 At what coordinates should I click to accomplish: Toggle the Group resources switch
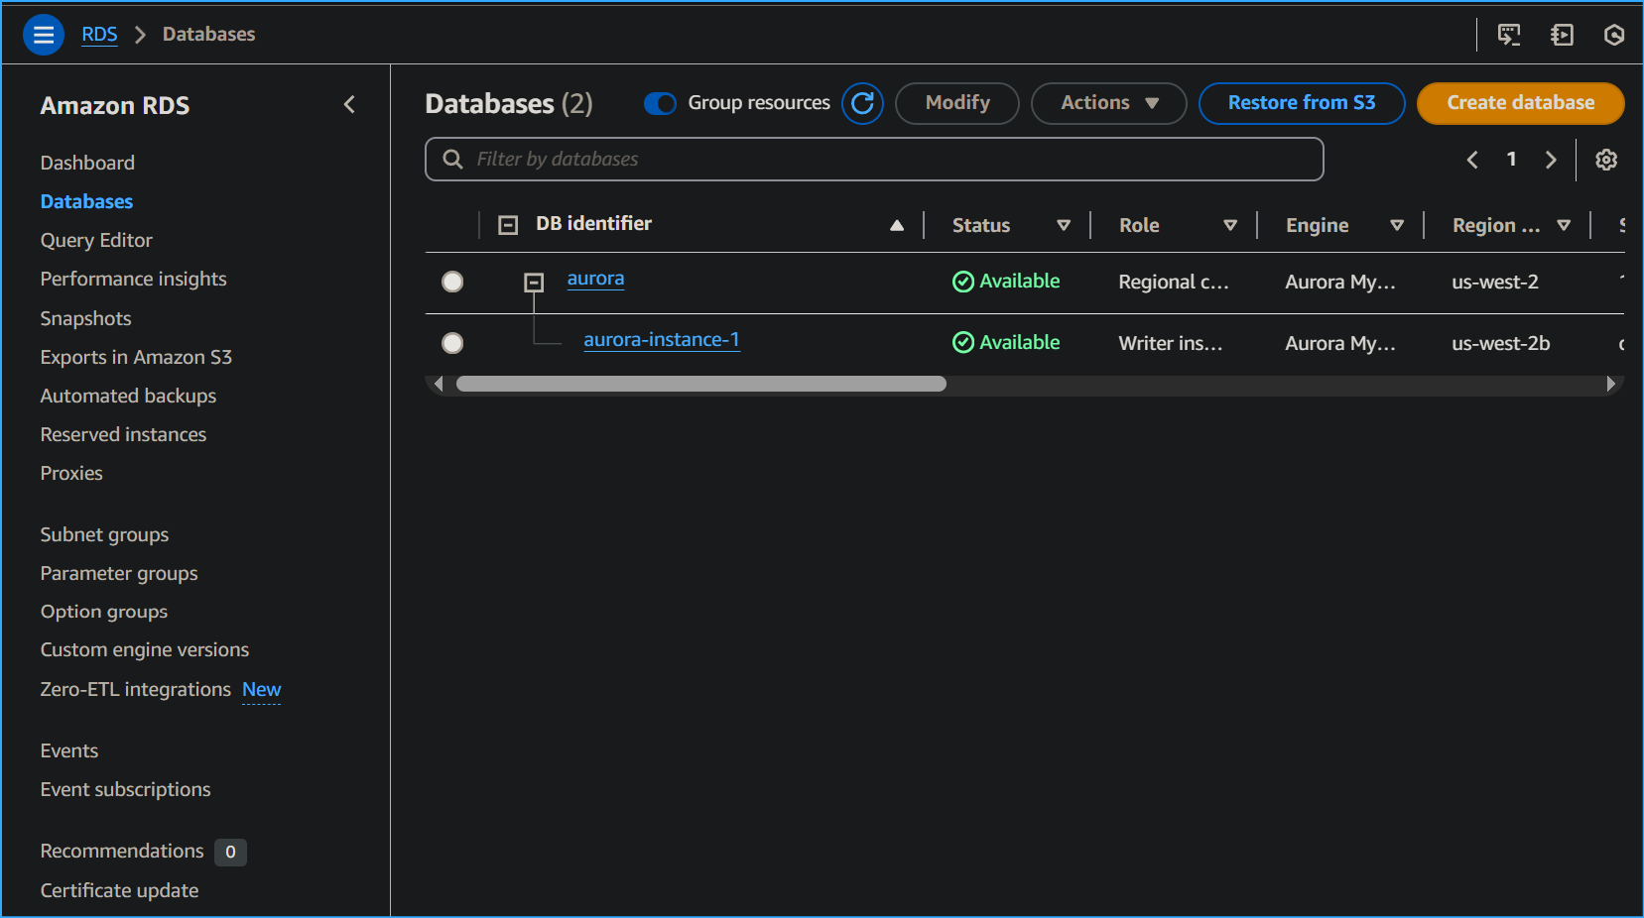coord(660,103)
